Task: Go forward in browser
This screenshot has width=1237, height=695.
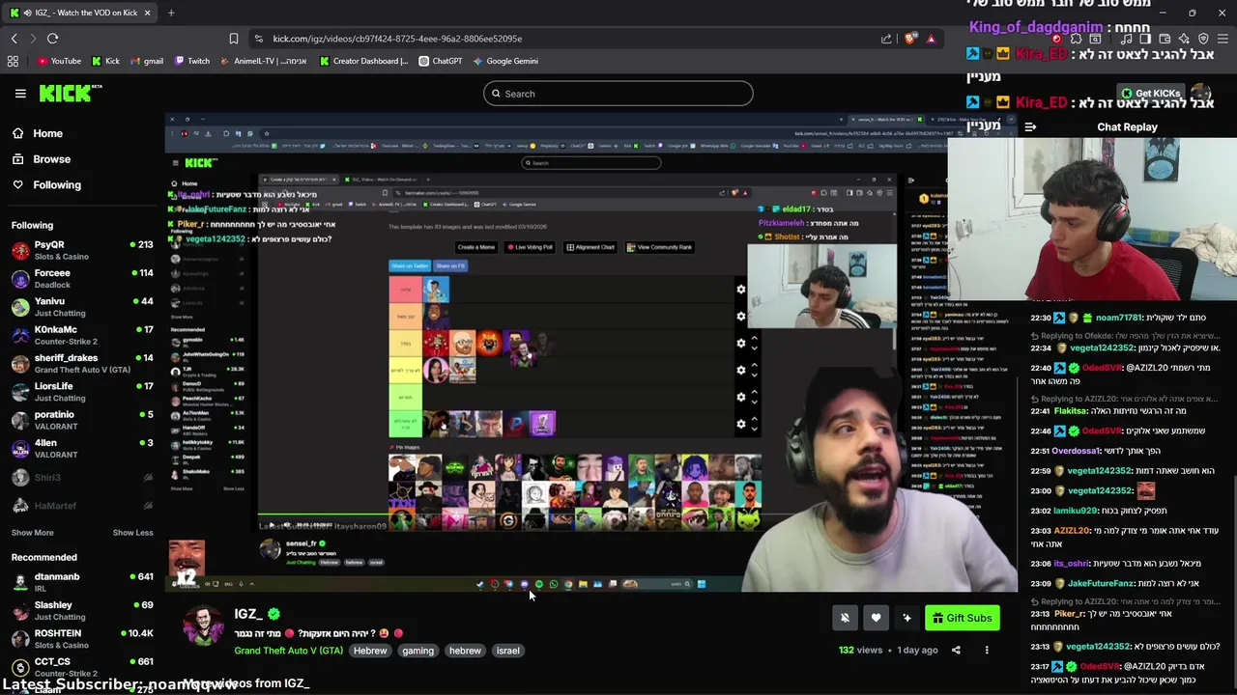Action: (x=33, y=39)
